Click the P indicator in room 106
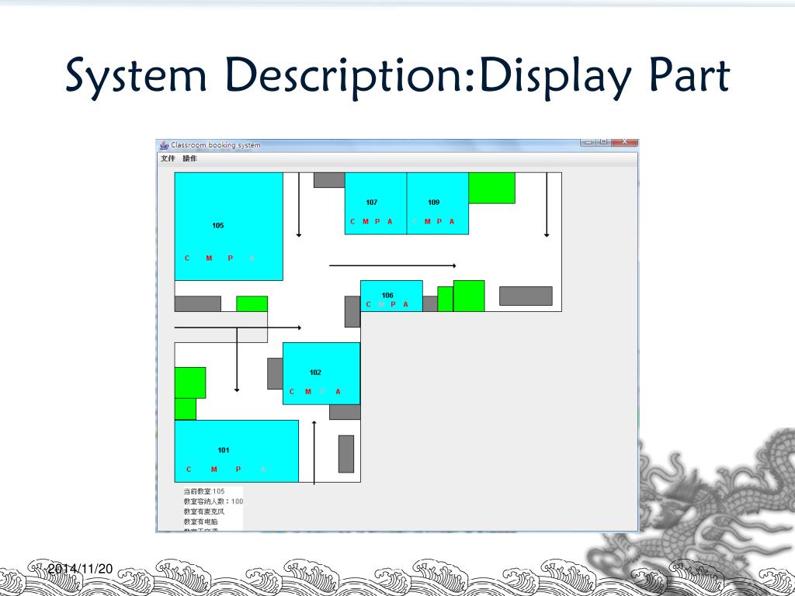795x596 pixels. pos(393,304)
